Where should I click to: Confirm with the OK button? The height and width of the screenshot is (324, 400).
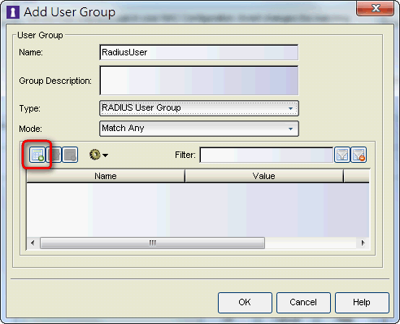(x=245, y=303)
